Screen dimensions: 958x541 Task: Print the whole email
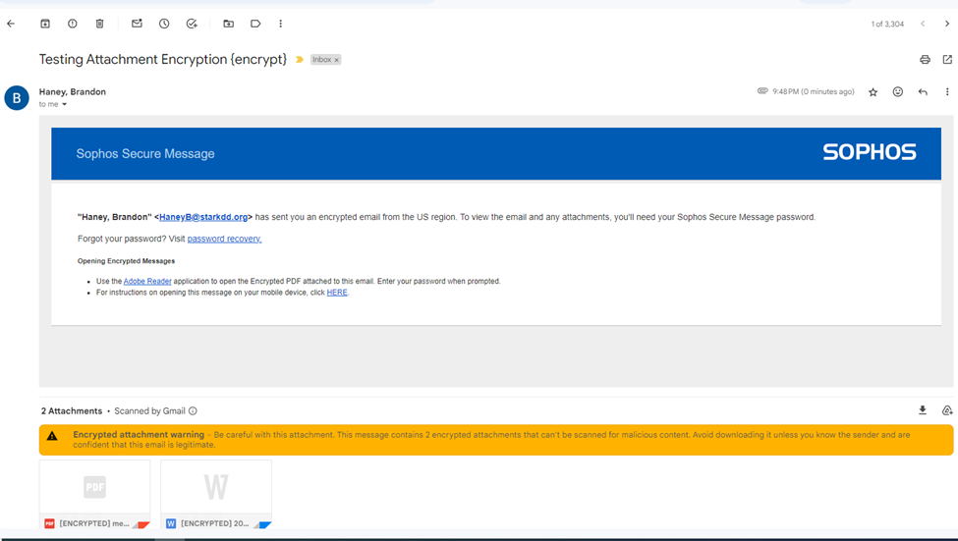(925, 59)
